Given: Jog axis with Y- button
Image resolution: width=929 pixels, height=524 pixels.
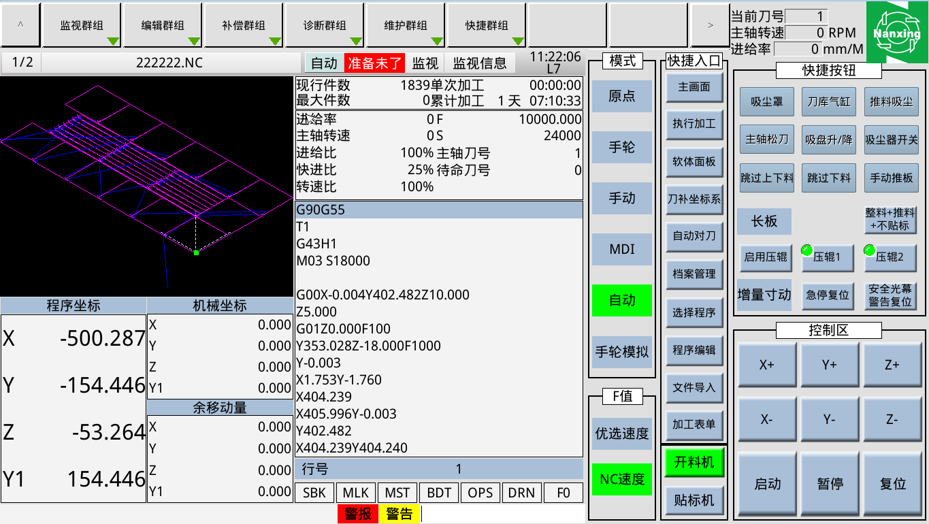Looking at the screenshot, I should point(829,419).
